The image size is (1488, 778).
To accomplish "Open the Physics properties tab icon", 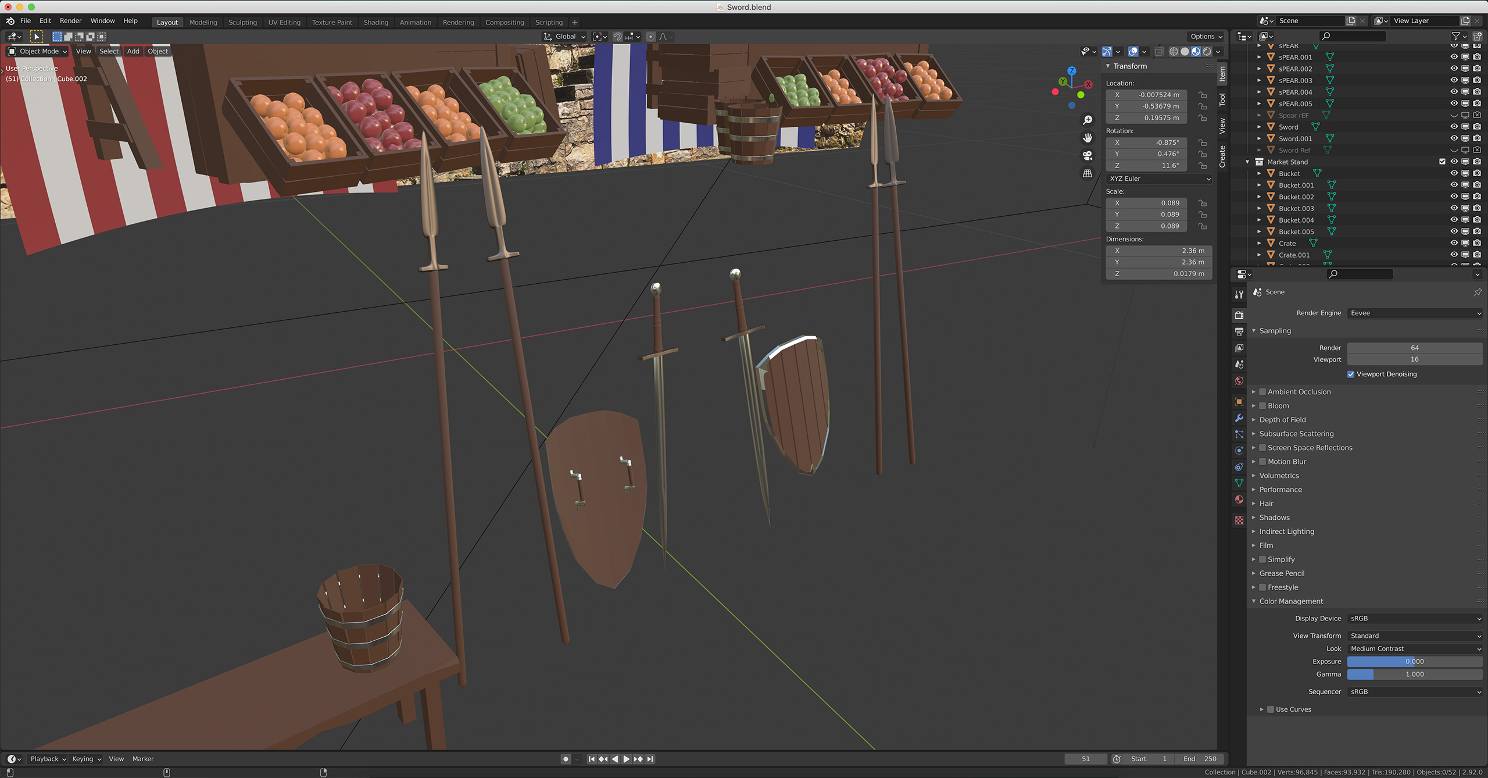I will click(1239, 451).
